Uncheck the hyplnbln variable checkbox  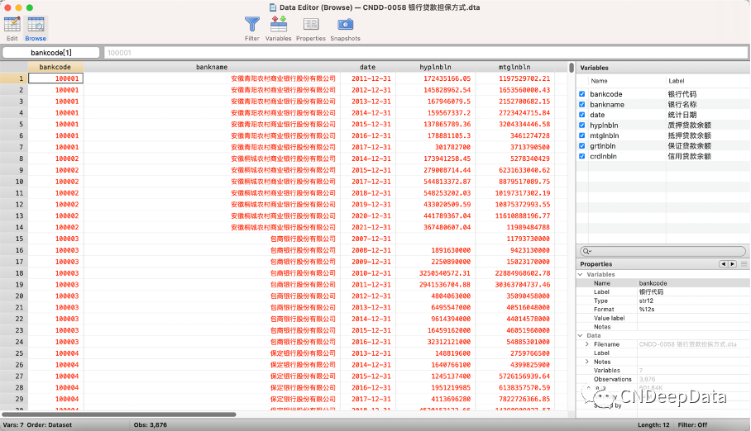tap(582, 126)
